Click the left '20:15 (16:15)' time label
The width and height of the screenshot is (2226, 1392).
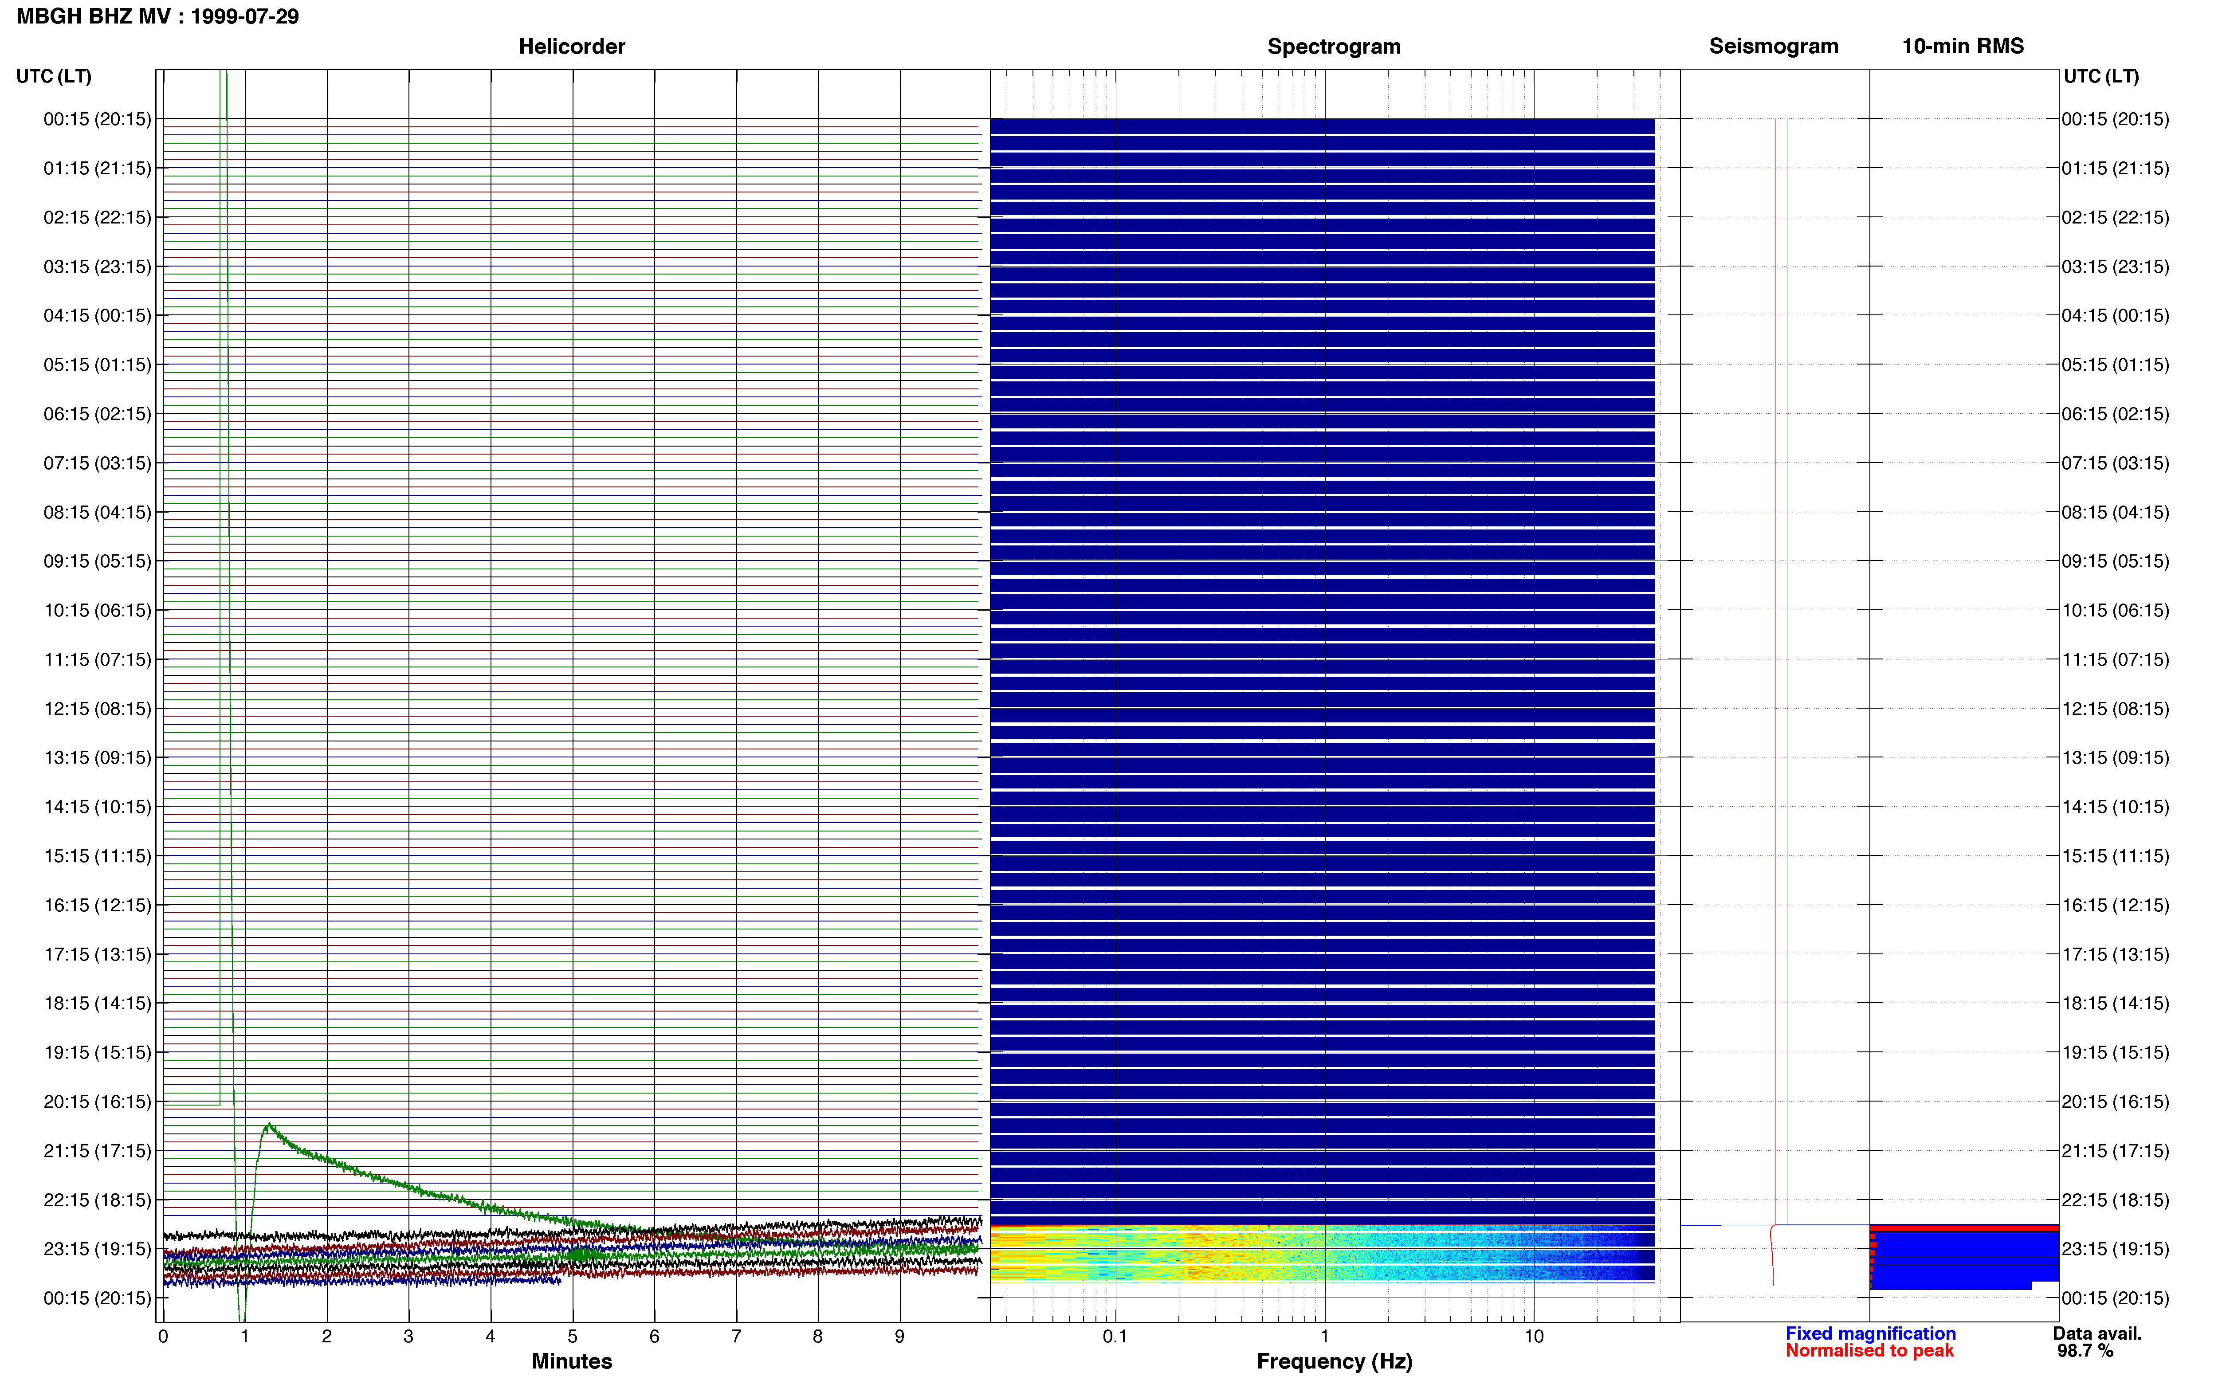(x=98, y=1101)
